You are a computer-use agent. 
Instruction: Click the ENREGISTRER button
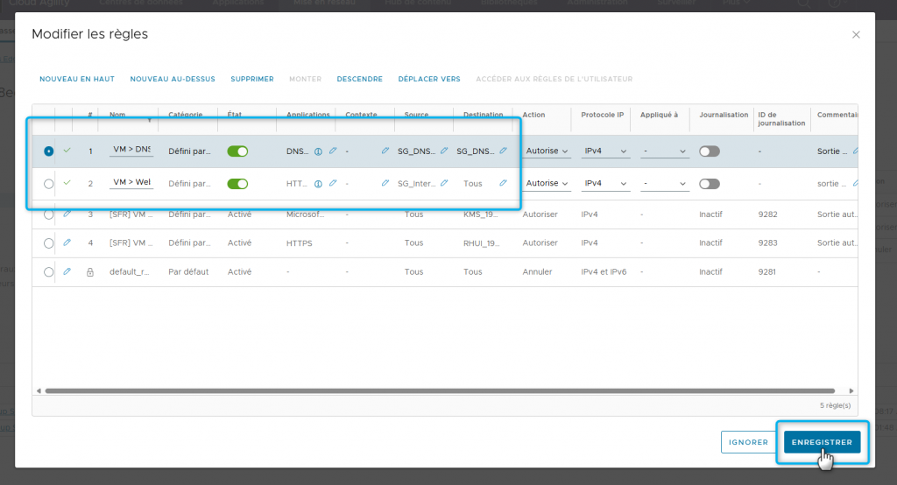click(x=822, y=443)
